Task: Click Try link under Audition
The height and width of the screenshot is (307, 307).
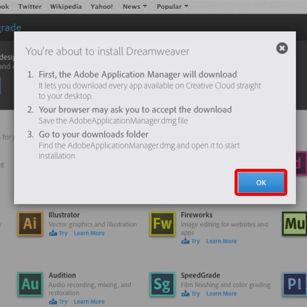Action: click(x=58, y=301)
